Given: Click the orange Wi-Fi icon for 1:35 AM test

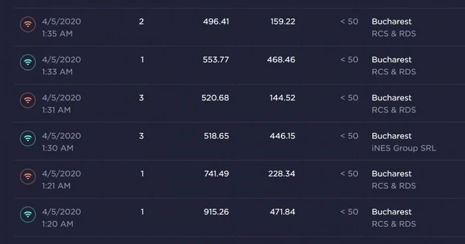Looking at the screenshot, I should (x=28, y=25).
